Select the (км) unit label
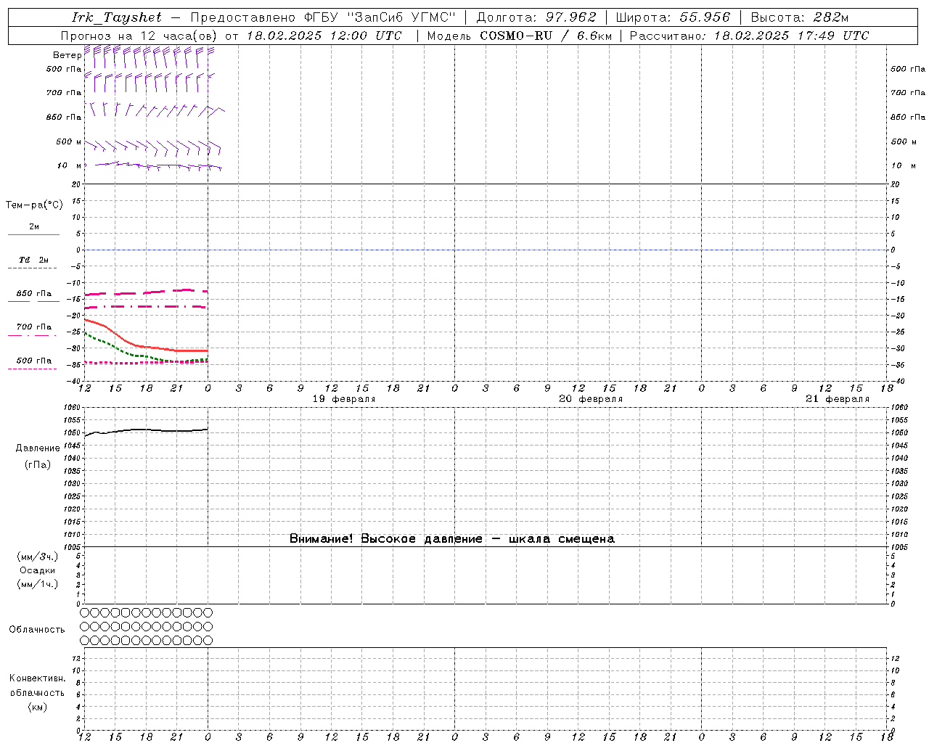This screenshot has width=929, height=743. point(37,707)
